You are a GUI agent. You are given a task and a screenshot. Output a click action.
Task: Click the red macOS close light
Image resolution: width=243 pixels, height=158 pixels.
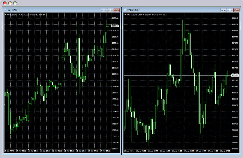5,3
